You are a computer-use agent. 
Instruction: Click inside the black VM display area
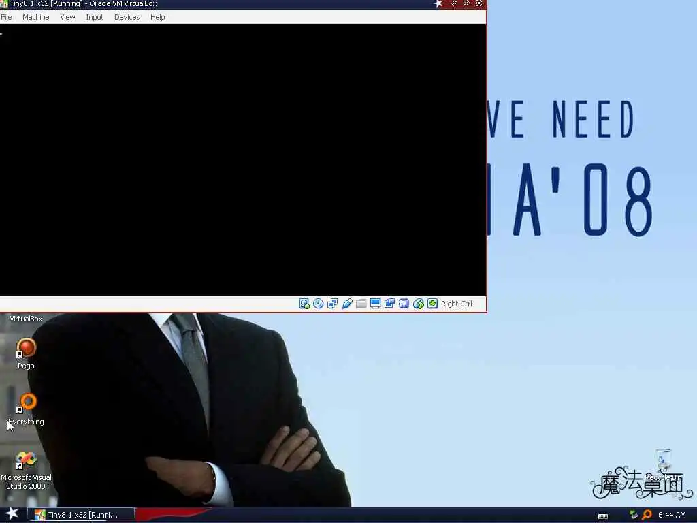click(243, 160)
